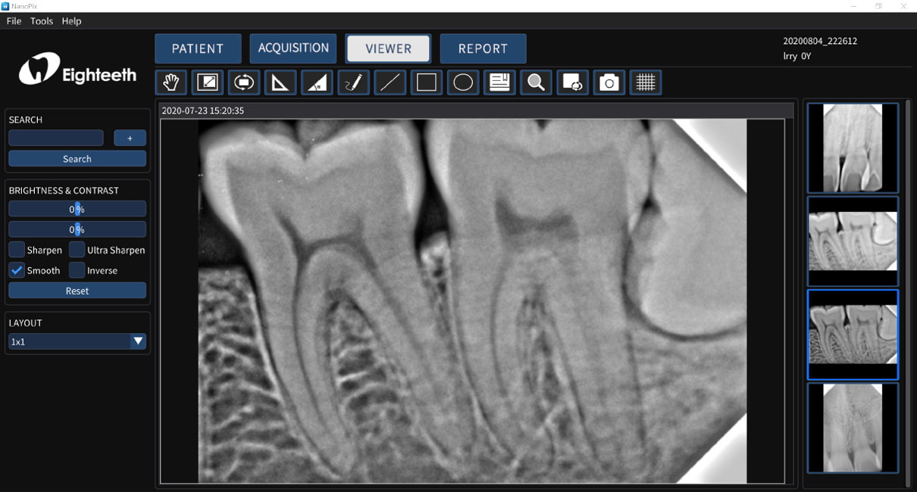The height and width of the screenshot is (492, 917).
Task: Select the hand pan tool
Action: (x=171, y=82)
